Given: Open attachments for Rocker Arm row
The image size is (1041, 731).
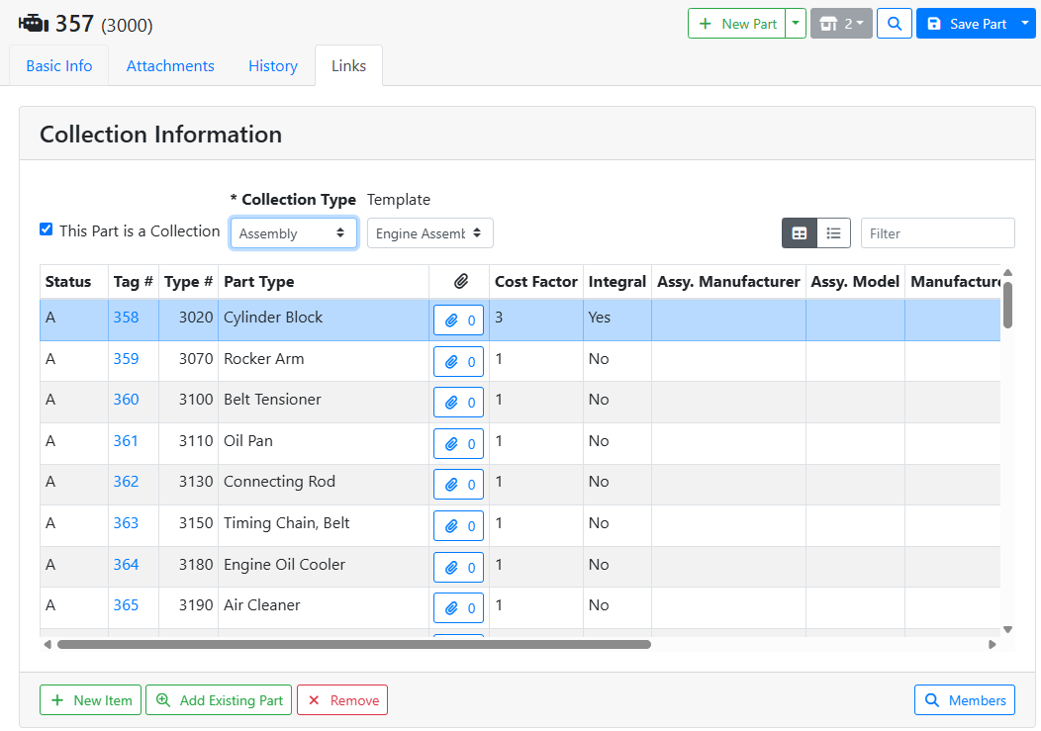Looking at the screenshot, I should (x=458, y=362).
